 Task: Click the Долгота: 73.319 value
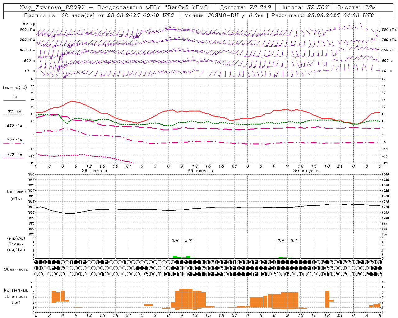[246, 7]
